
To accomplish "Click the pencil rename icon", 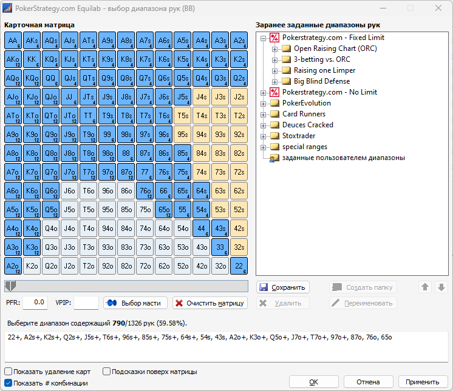I will 335,302.
